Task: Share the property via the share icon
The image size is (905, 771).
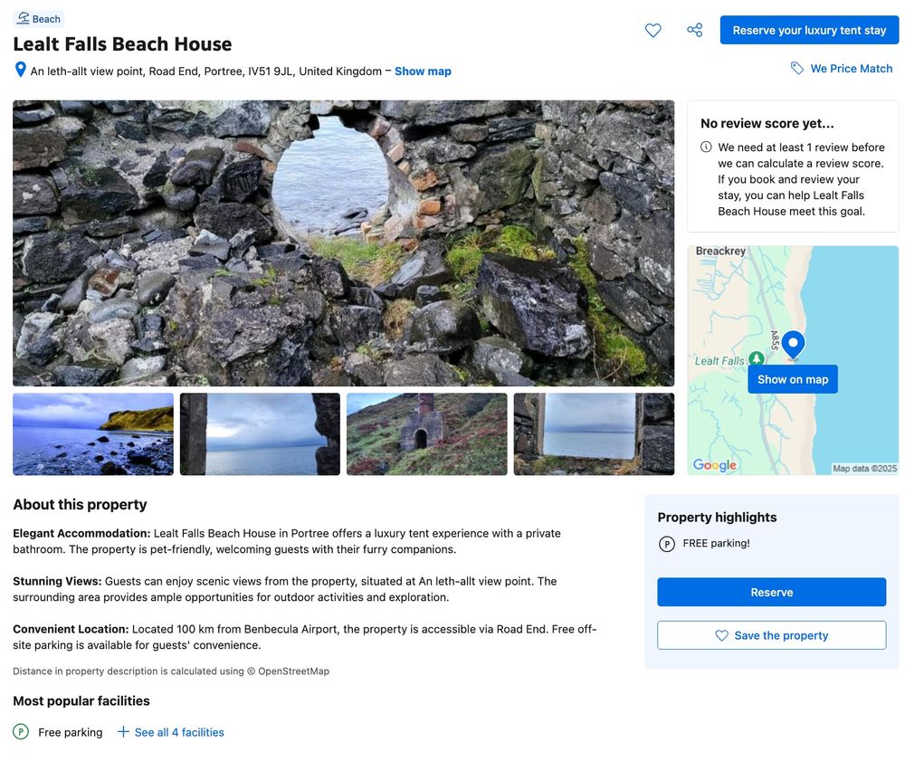Action: [694, 30]
